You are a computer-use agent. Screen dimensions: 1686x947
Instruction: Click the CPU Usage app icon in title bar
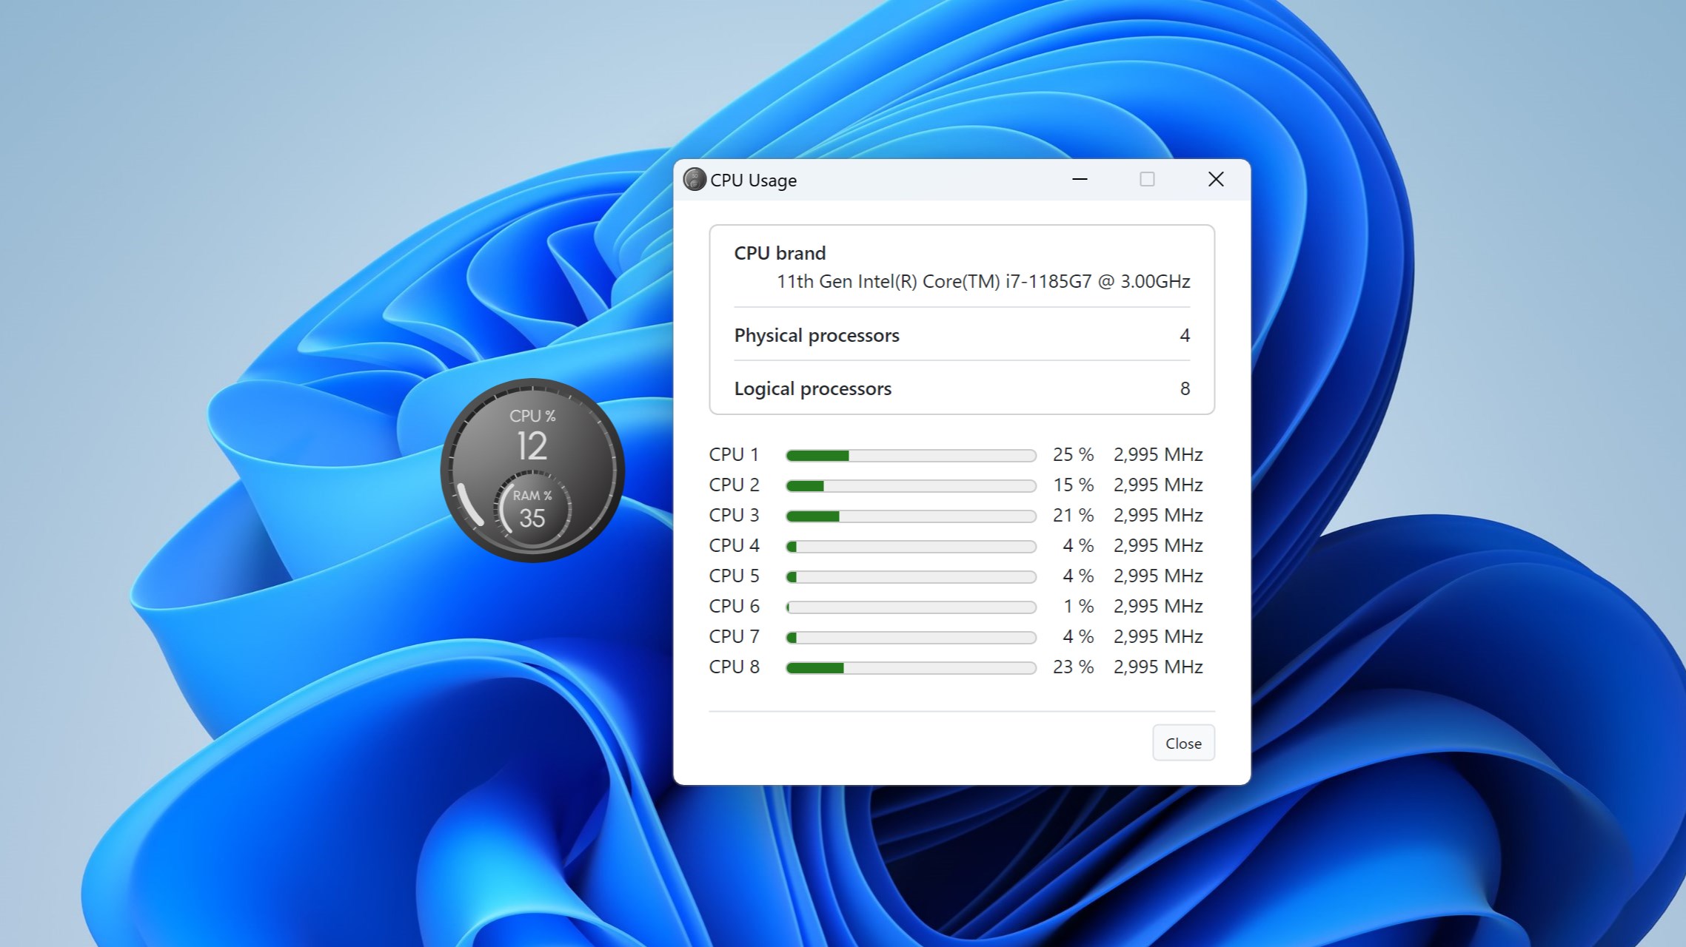[x=694, y=179]
